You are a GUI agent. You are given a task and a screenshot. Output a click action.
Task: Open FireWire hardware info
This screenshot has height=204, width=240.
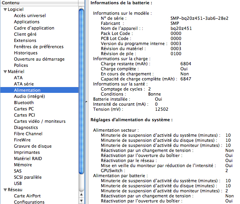22,140
